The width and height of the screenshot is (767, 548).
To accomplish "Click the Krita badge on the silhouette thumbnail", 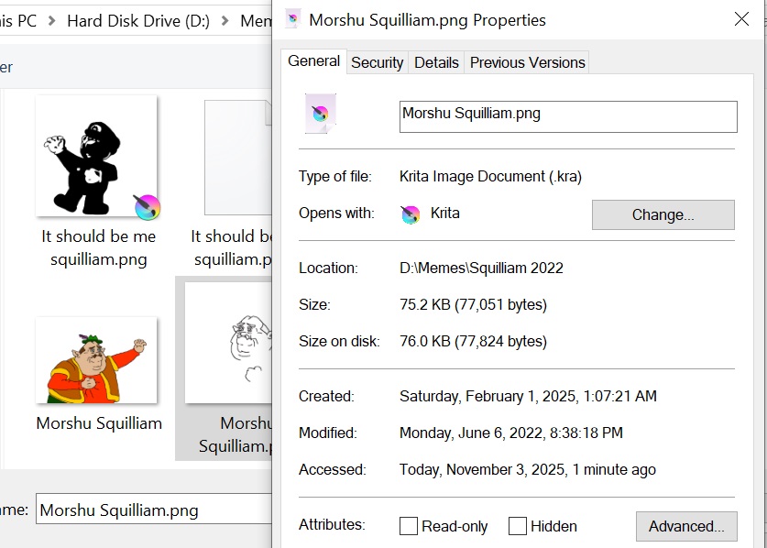I will click(x=148, y=207).
